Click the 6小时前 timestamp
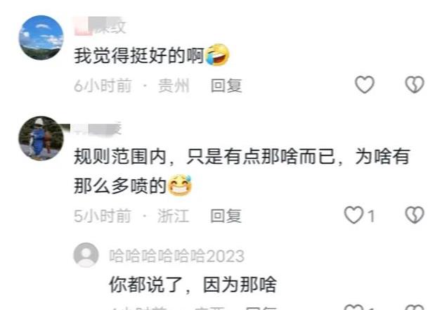 click(x=103, y=86)
